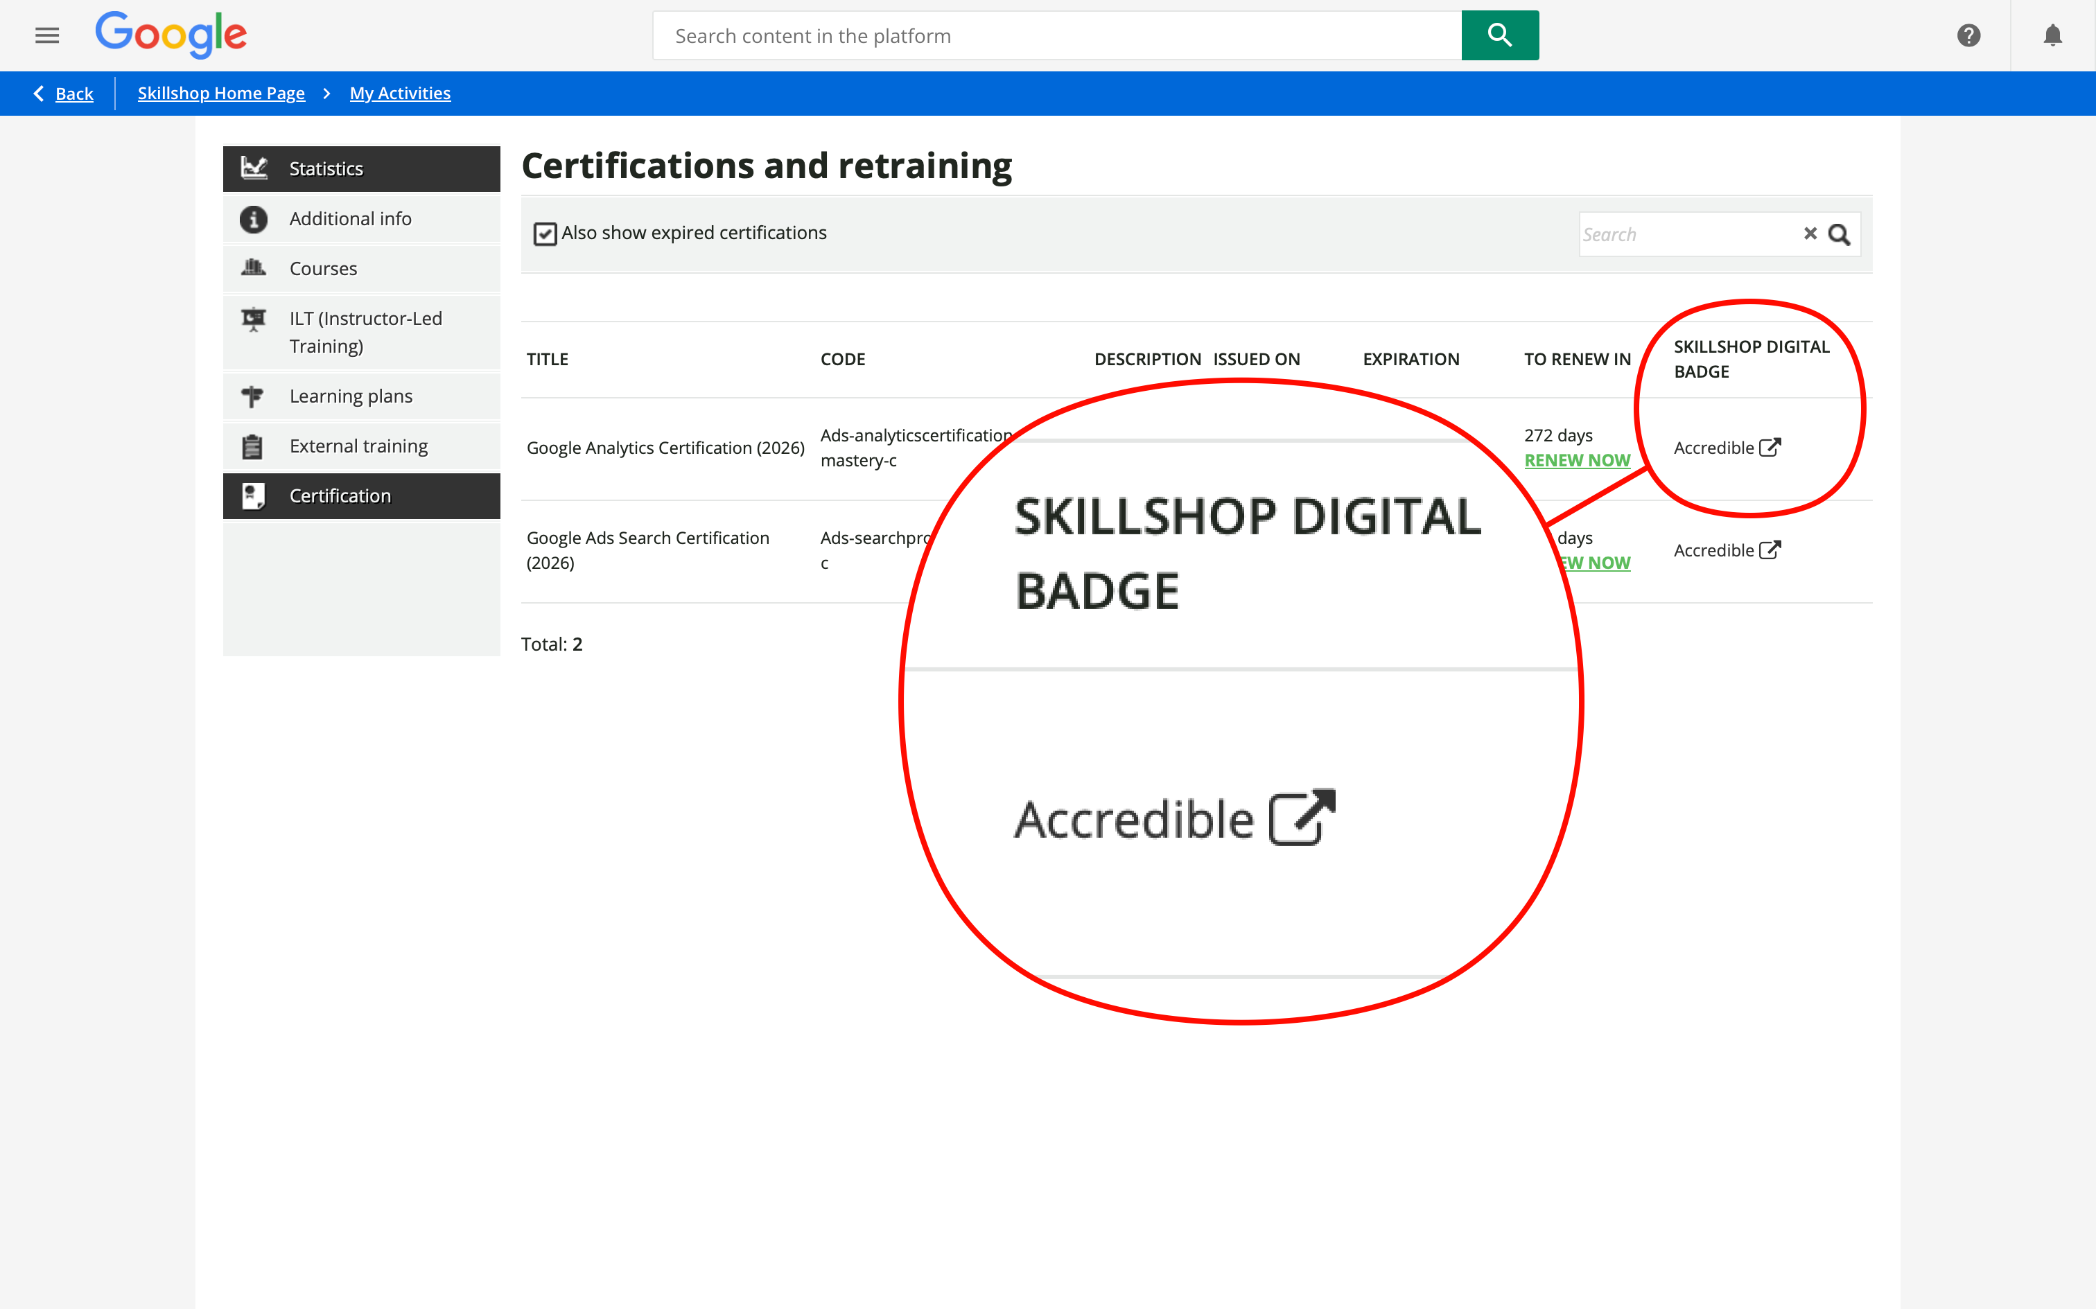Screen dimensions: 2096x1309
Task: Click the Back chevron arrow icon
Action: 38,94
